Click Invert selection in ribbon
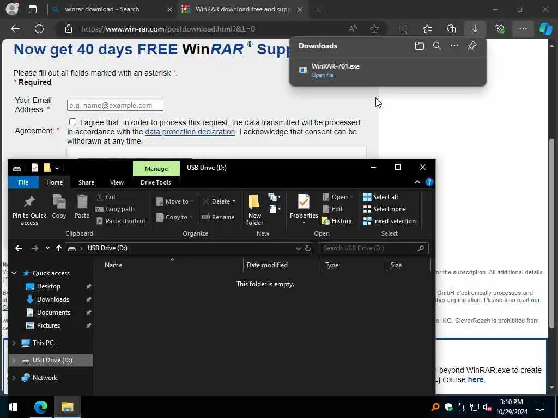The width and height of the screenshot is (558, 418). coord(389,221)
